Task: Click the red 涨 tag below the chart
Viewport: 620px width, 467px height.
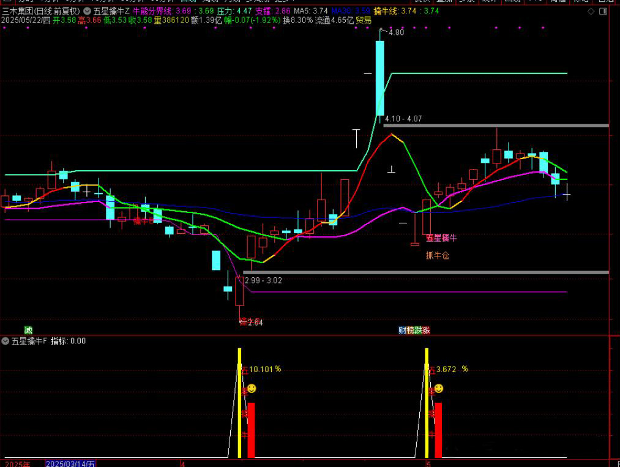Action: (x=426, y=330)
